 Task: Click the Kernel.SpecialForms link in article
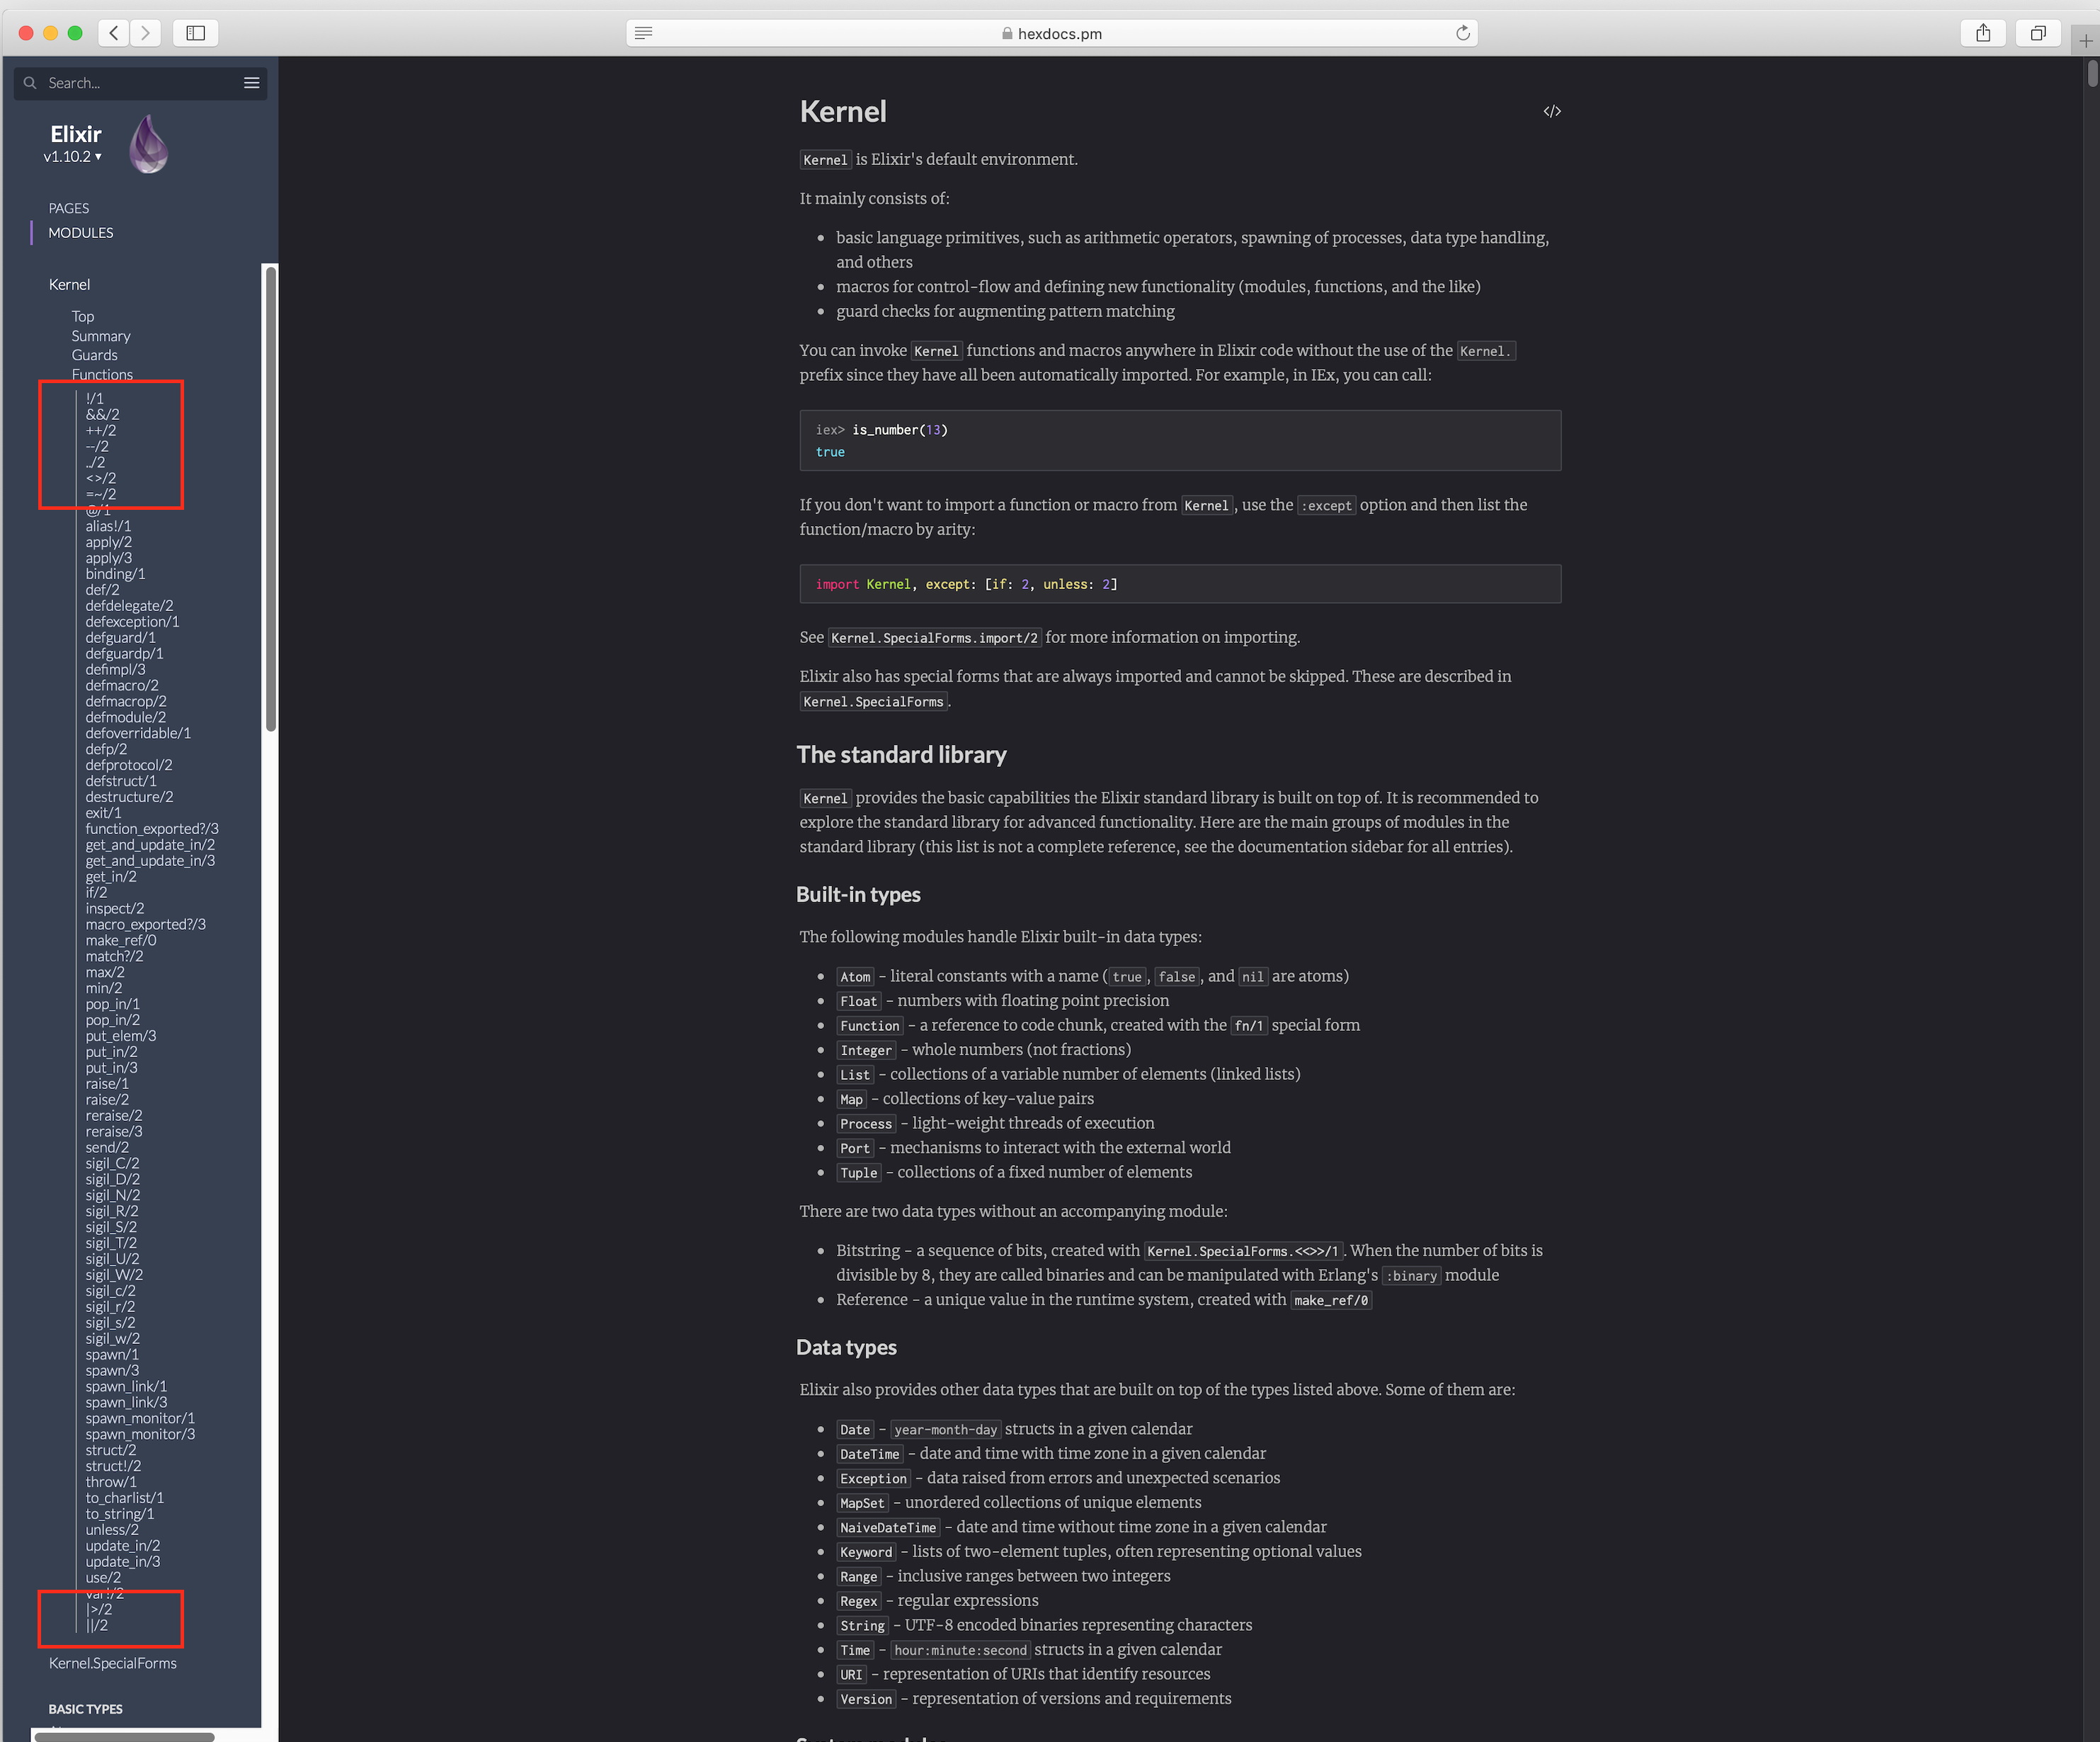pyautogui.click(x=872, y=701)
